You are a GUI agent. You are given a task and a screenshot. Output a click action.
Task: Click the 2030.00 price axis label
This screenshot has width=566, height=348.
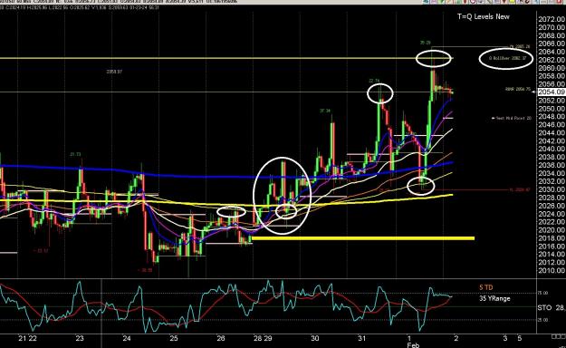coord(552,189)
